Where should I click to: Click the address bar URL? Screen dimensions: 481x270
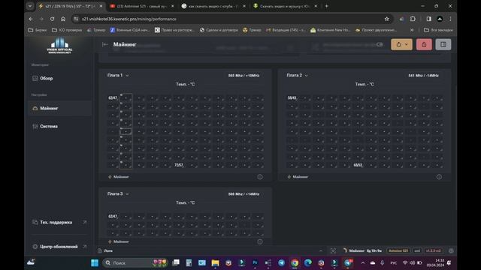click(129, 19)
